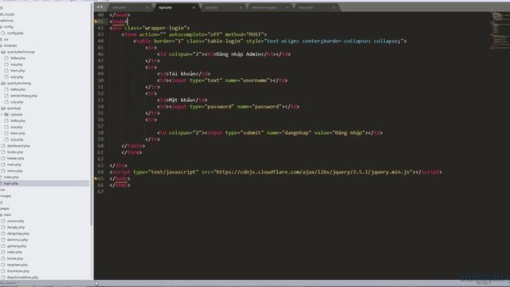Open main.php in sidebar
The height and width of the screenshot is (287, 510).
click(14, 165)
